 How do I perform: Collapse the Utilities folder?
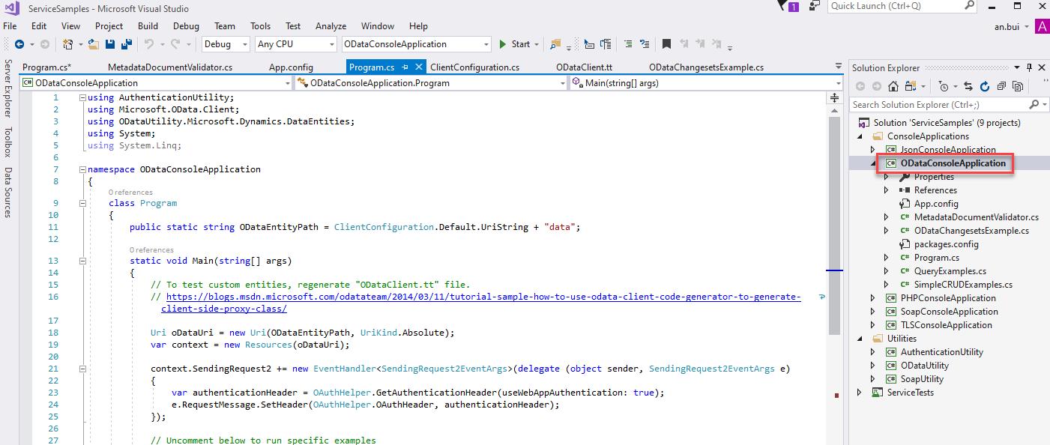859,339
